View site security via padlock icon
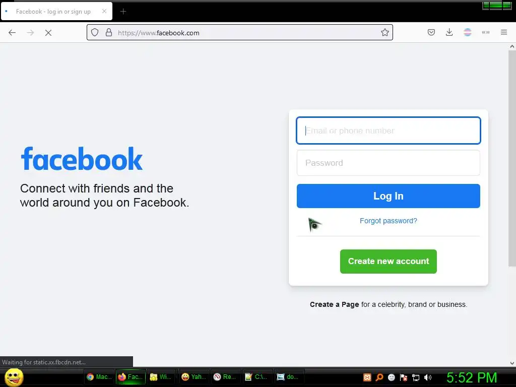The image size is (516, 387). tap(109, 33)
